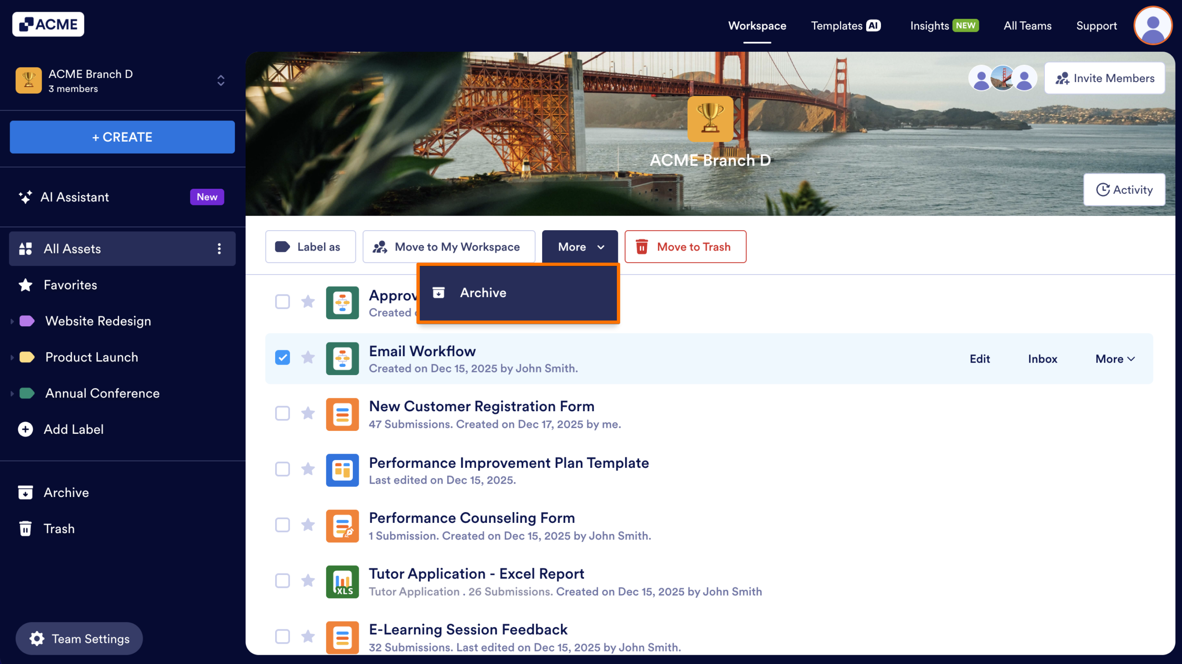
Task: Open the Email Workflow icon thumbnail
Action: click(342, 359)
